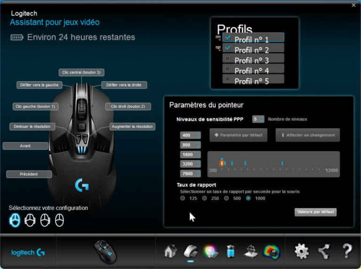Click the Affecter un changement button
Screen dimensions: 361x269
pos(307,135)
